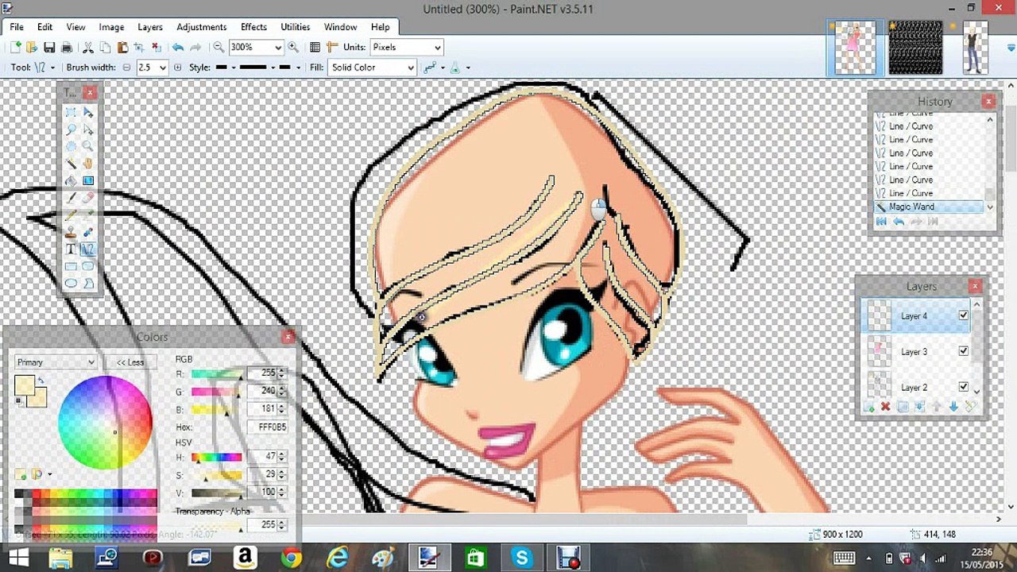Click the hue color wheel
1017x572 pixels.
pyautogui.click(x=106, y=423)
